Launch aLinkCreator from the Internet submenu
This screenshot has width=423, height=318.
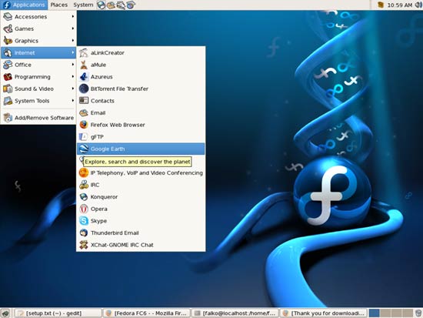141,52
